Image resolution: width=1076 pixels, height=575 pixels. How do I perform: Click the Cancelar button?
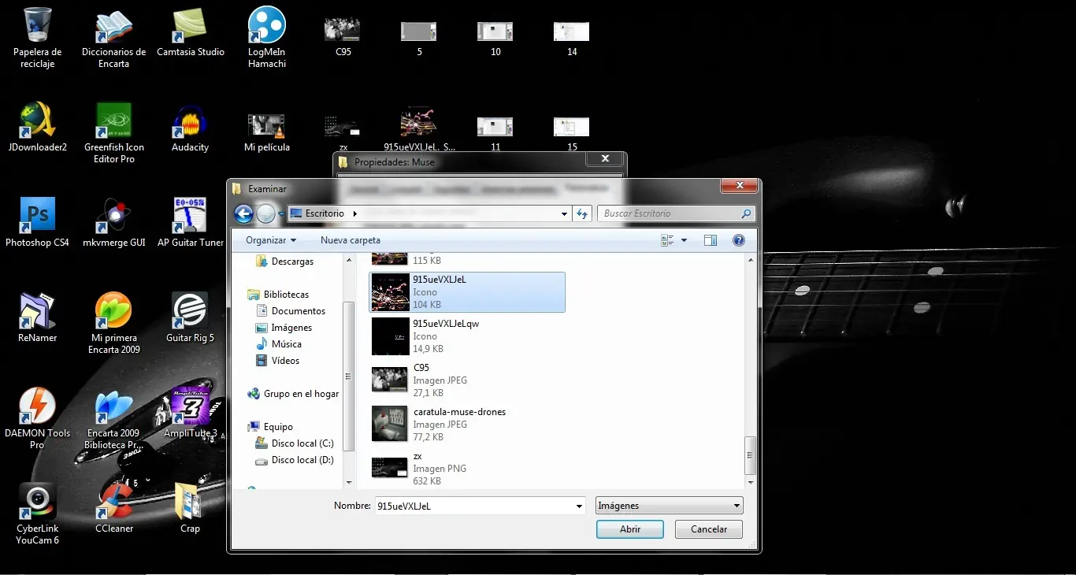tap(709, 529)
